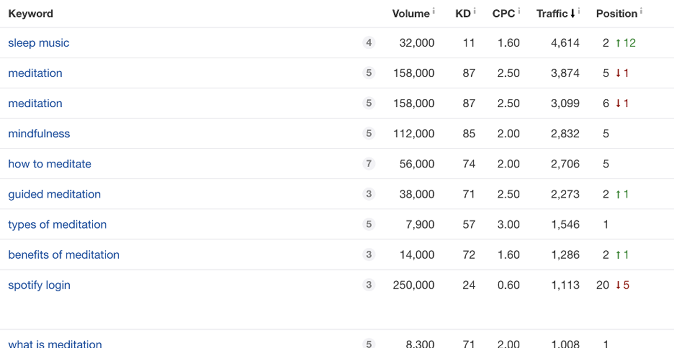Click the info icon beside CPC header

[519, 11]
